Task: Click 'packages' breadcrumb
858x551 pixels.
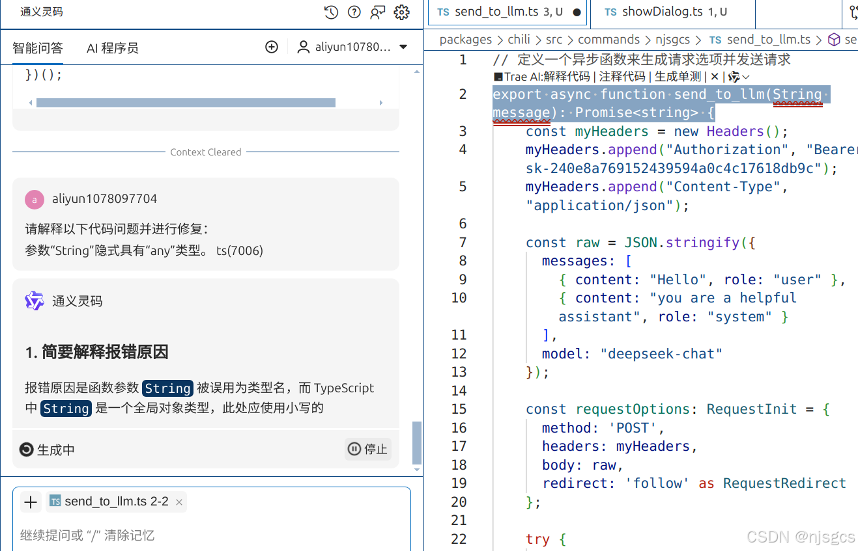Action: tap(465, 40)
